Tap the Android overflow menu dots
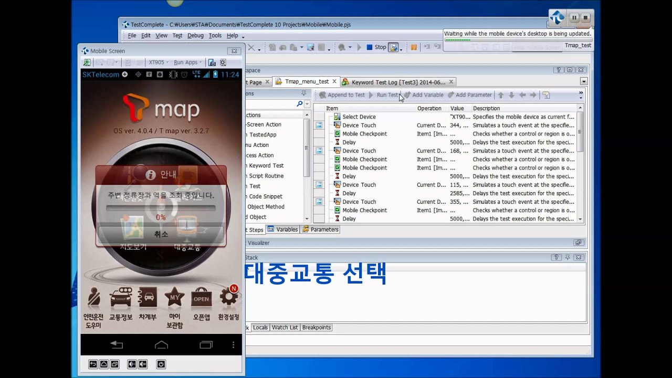This screenshot has height=378, width=672. coord(234,345)
